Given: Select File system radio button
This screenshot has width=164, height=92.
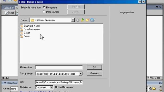Looking at the screenshot, I should point(44,7).
